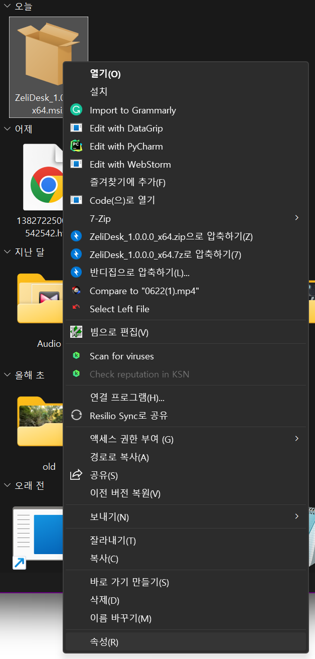This screenshot has width=315, height=659.
Task: Click the red arrow icon beside Select Left File
Action: point(76,307)
